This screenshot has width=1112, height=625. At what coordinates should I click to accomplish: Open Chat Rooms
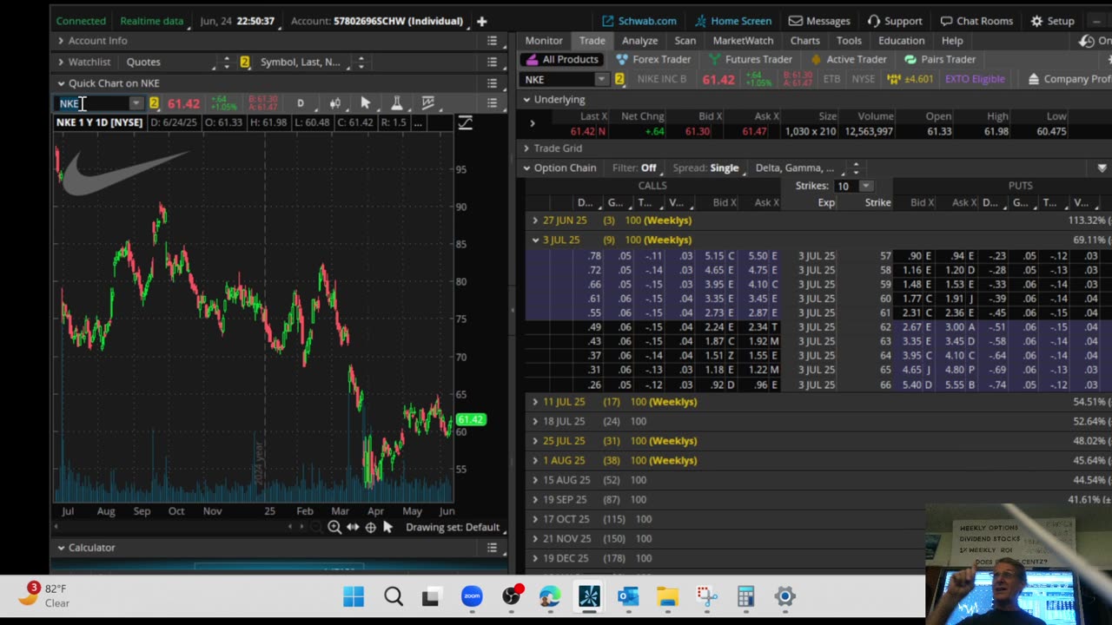point(976,21)
